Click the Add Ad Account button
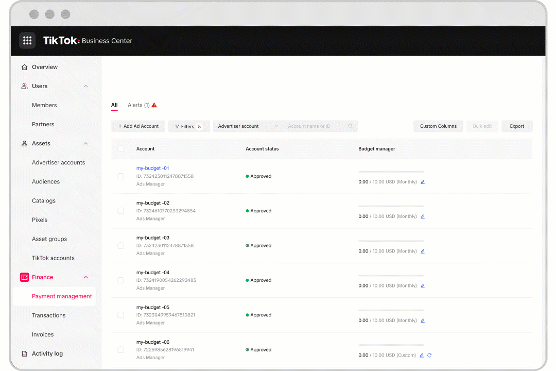Viewport: 556px width, 371px height. (138, 126)
